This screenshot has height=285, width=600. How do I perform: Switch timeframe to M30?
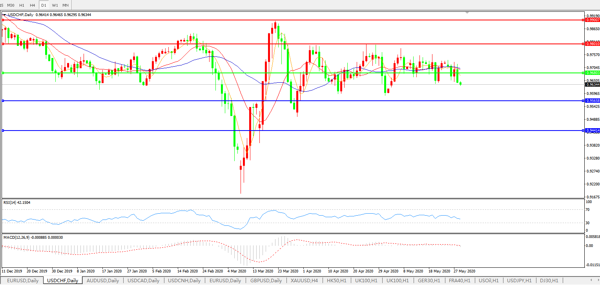11,5
